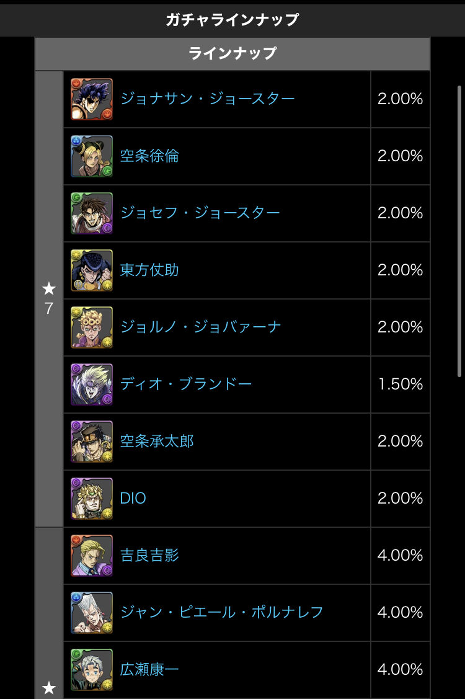This screenshot has width=465, height=699.
Task: Tap 東方仗助 character icon
Action: [92, 270]
